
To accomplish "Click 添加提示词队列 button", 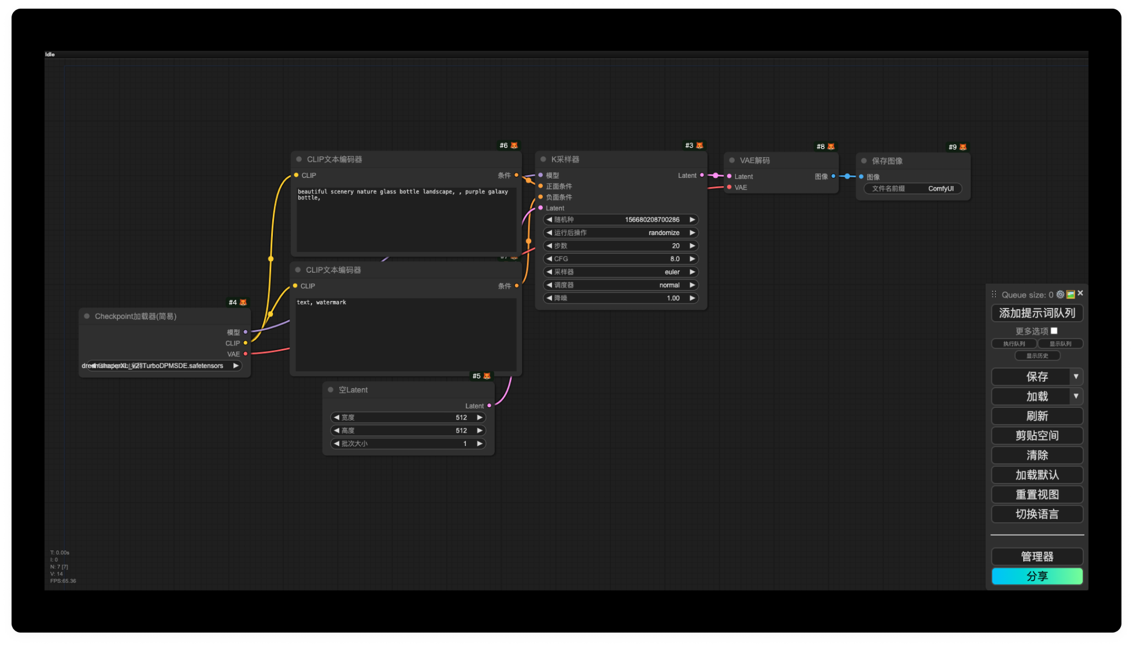I will pos(1037,313).
